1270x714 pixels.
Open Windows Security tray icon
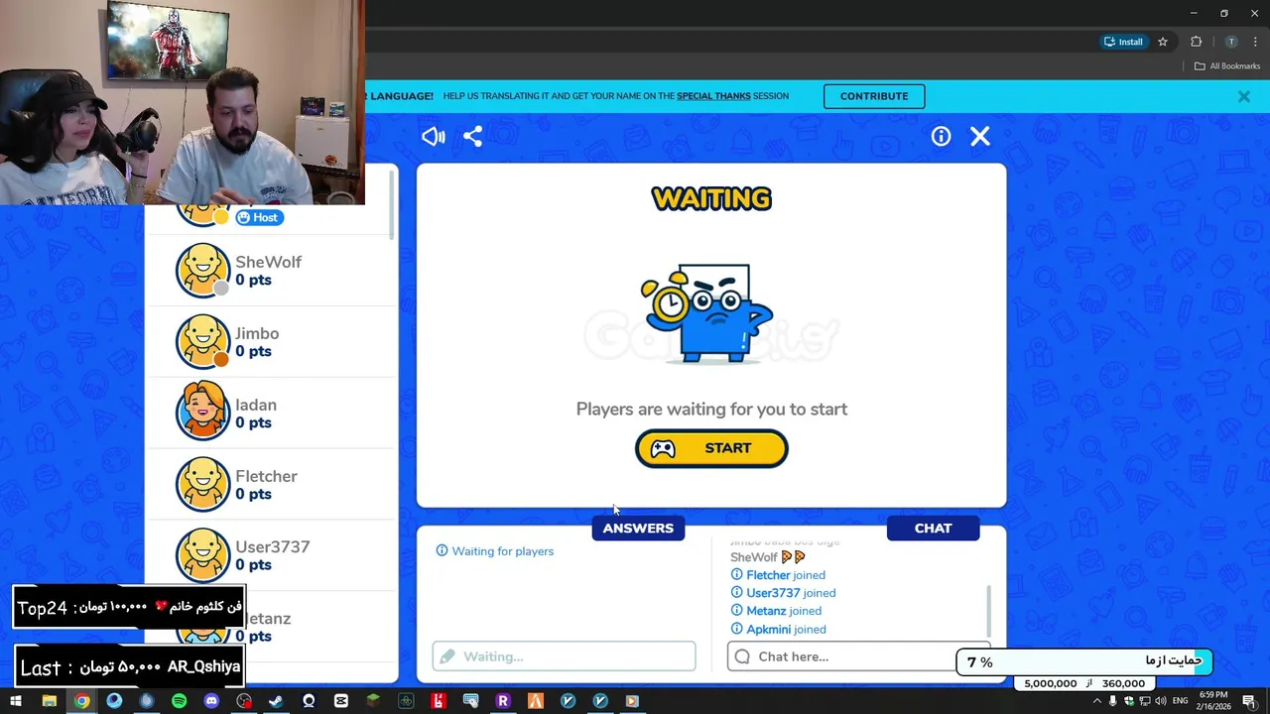tap(1129, 701)
